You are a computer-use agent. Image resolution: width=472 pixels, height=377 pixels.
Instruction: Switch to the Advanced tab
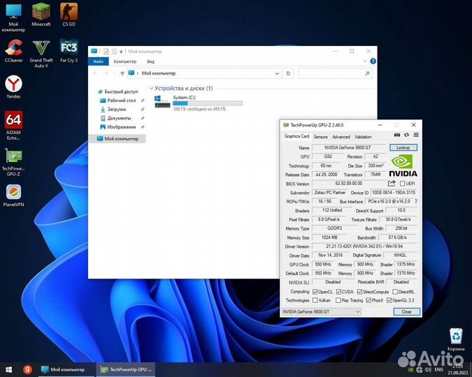(341, 137)
